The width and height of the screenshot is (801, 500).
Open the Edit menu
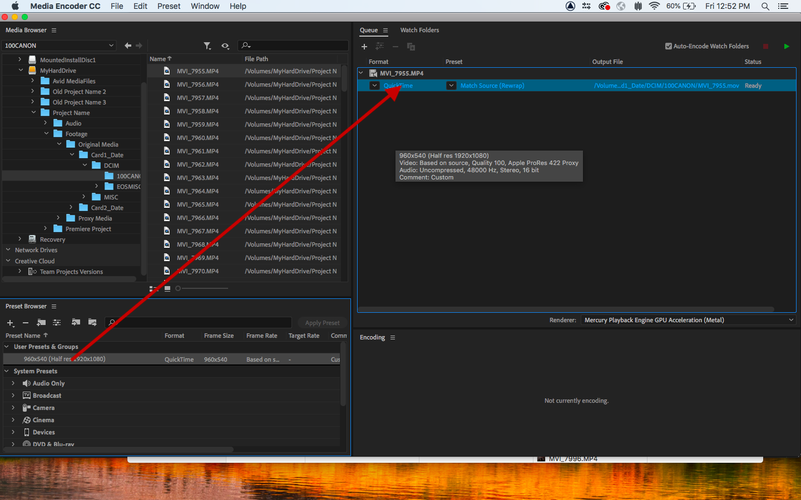click(140, 6)
